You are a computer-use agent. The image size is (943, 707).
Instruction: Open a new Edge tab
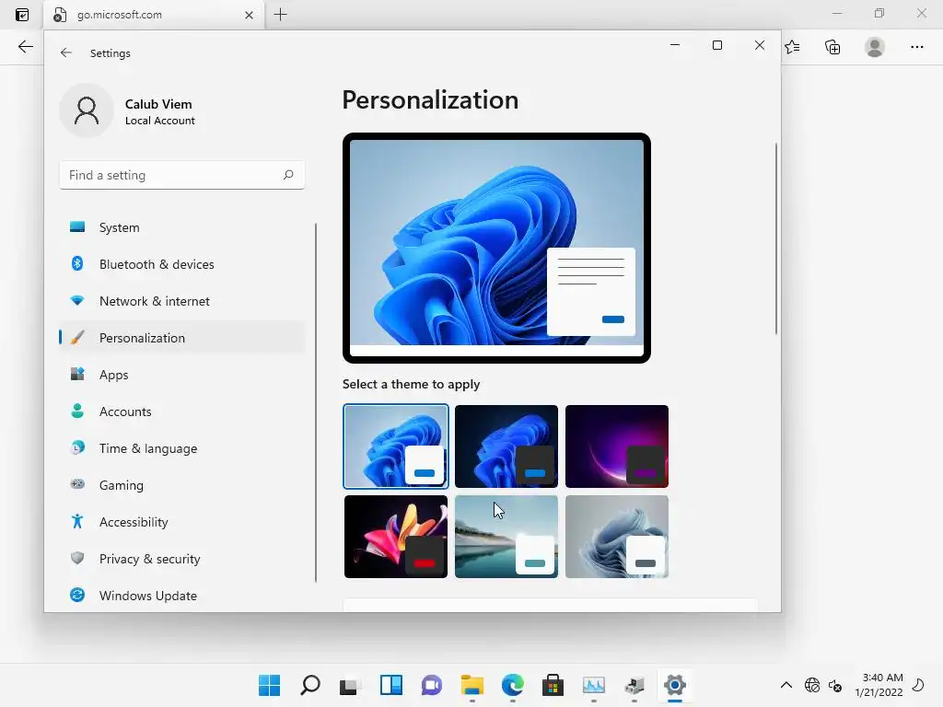click(x=280, y=15)
